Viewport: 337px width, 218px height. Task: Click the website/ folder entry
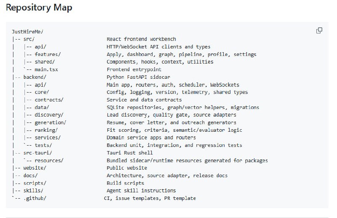[35, 168]
